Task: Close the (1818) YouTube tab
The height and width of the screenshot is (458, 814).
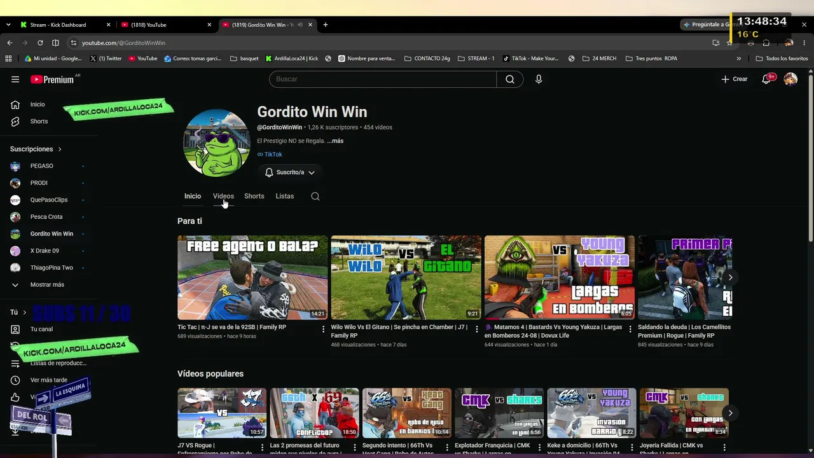Action: coord(209,25)
